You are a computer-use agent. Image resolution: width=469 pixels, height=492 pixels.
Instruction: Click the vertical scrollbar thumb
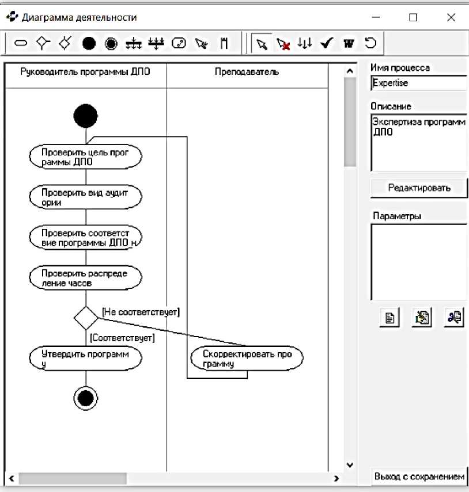[350, 122]
